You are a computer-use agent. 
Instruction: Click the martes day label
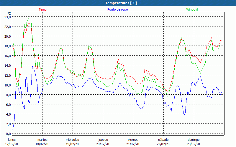(x=42, y=140)
